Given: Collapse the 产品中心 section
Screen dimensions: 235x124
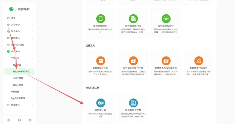Looking at the screenshot, I should click(33, 52).
